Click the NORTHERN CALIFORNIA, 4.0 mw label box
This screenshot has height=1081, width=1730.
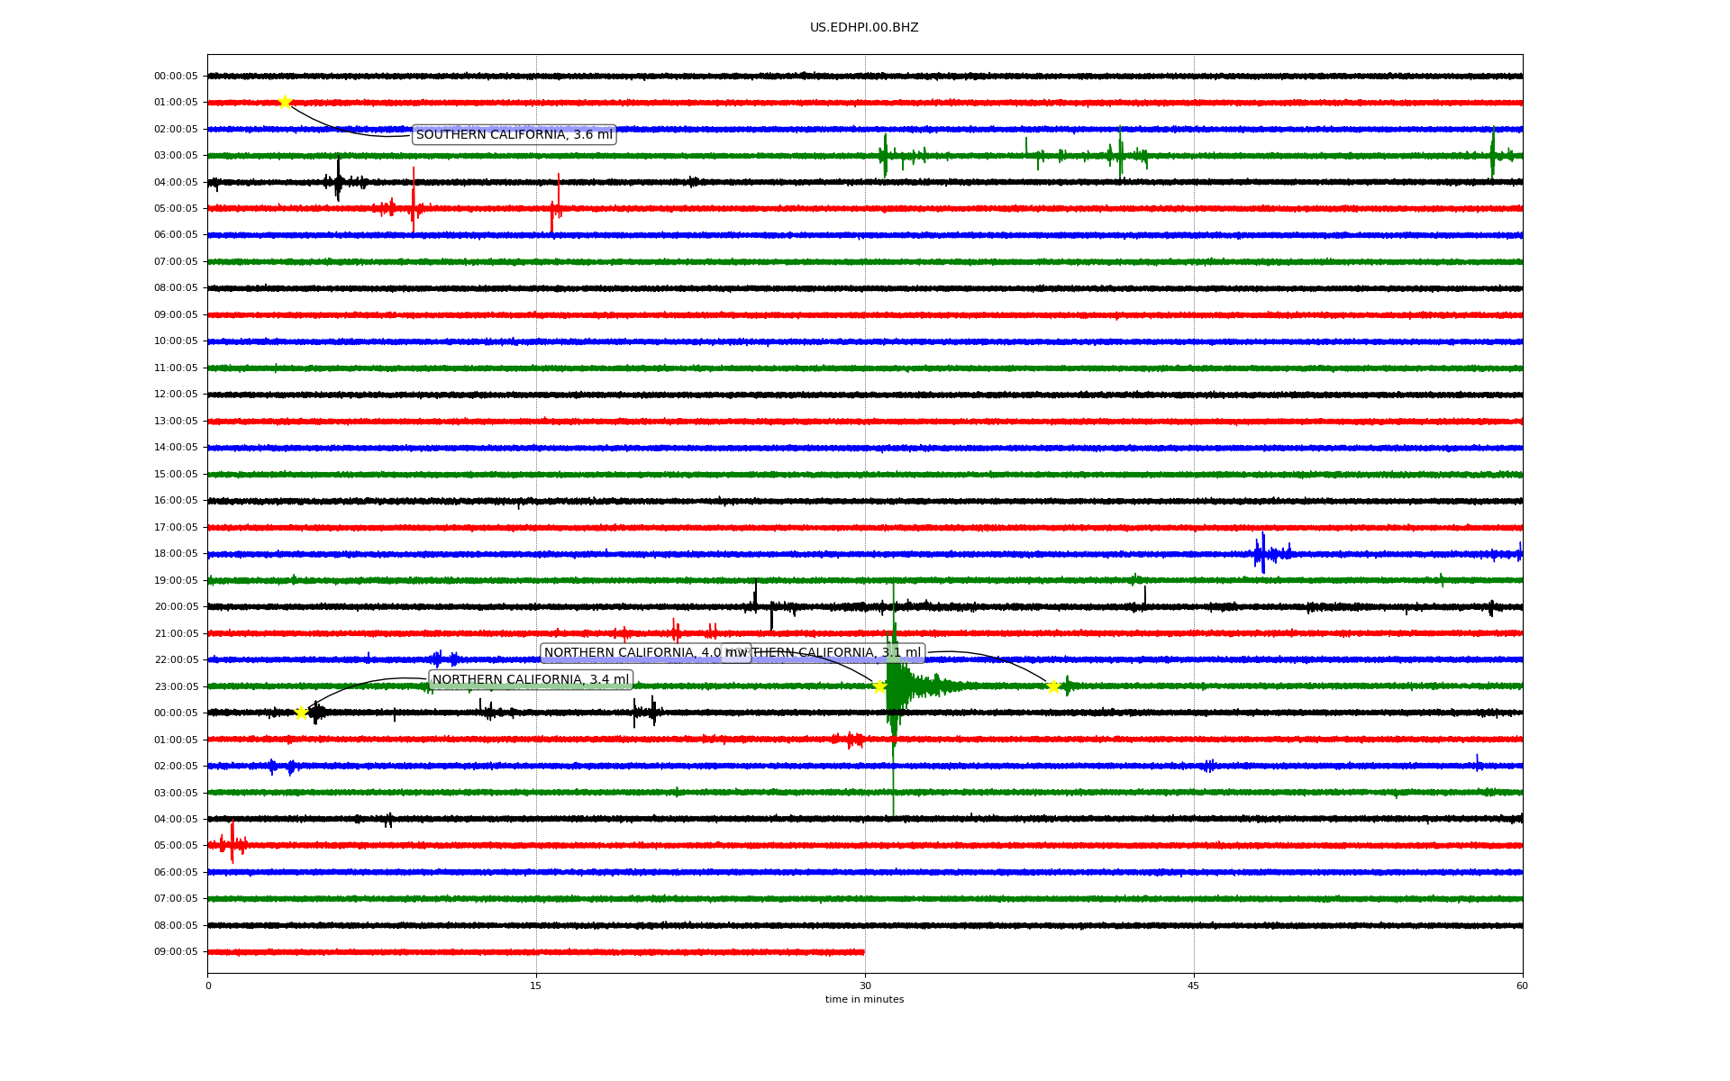click(x=631, y=653)
